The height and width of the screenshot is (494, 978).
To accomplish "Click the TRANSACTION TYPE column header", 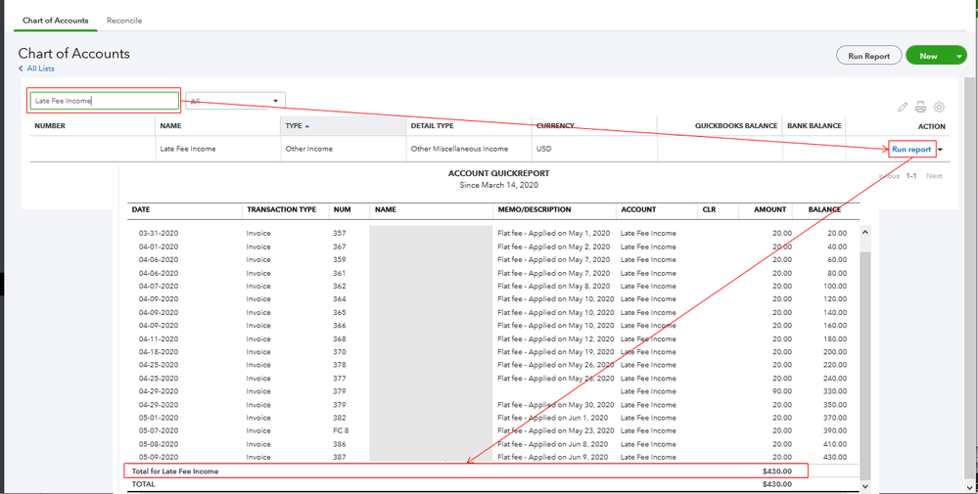I will 281,210.
